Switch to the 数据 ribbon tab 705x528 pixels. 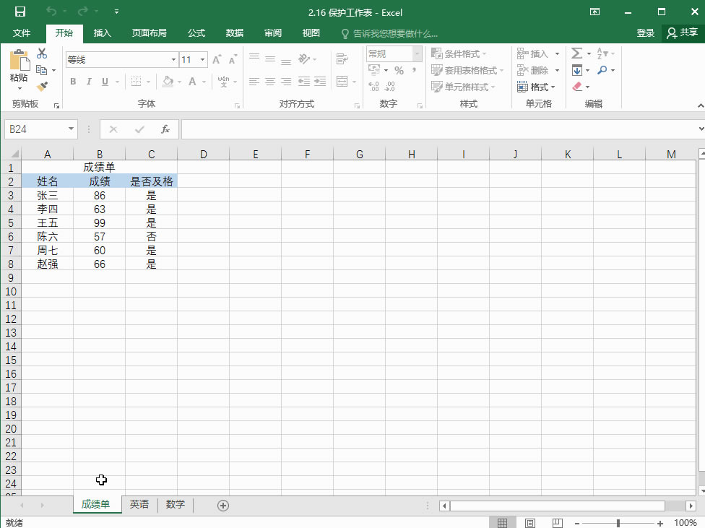tap(234, 33)
